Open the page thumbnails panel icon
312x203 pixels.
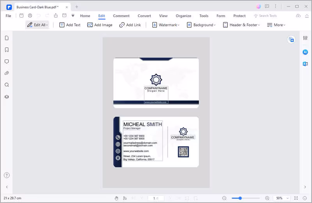click(x=7, y=38)
